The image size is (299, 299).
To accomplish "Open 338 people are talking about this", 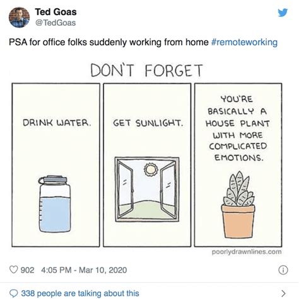I will point(80,293).
